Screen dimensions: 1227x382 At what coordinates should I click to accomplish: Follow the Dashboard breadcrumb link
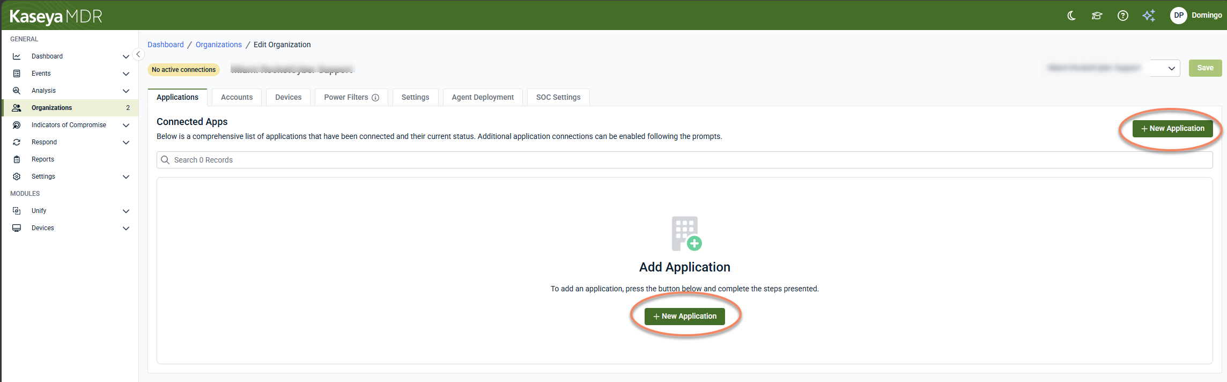tap(166, 45)
